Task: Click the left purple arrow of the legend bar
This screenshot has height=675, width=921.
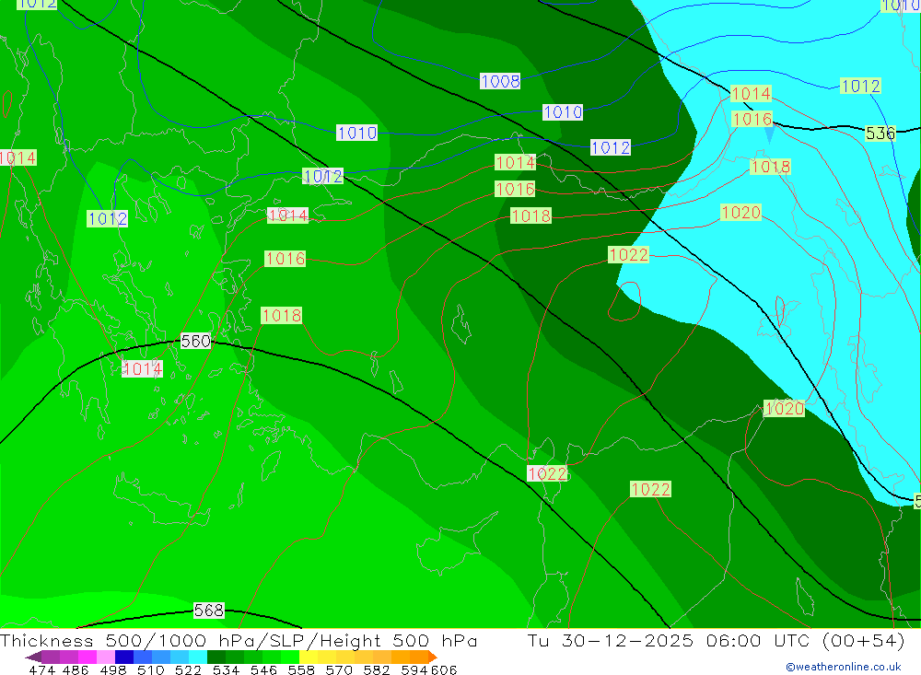Action: click(33, 657)
